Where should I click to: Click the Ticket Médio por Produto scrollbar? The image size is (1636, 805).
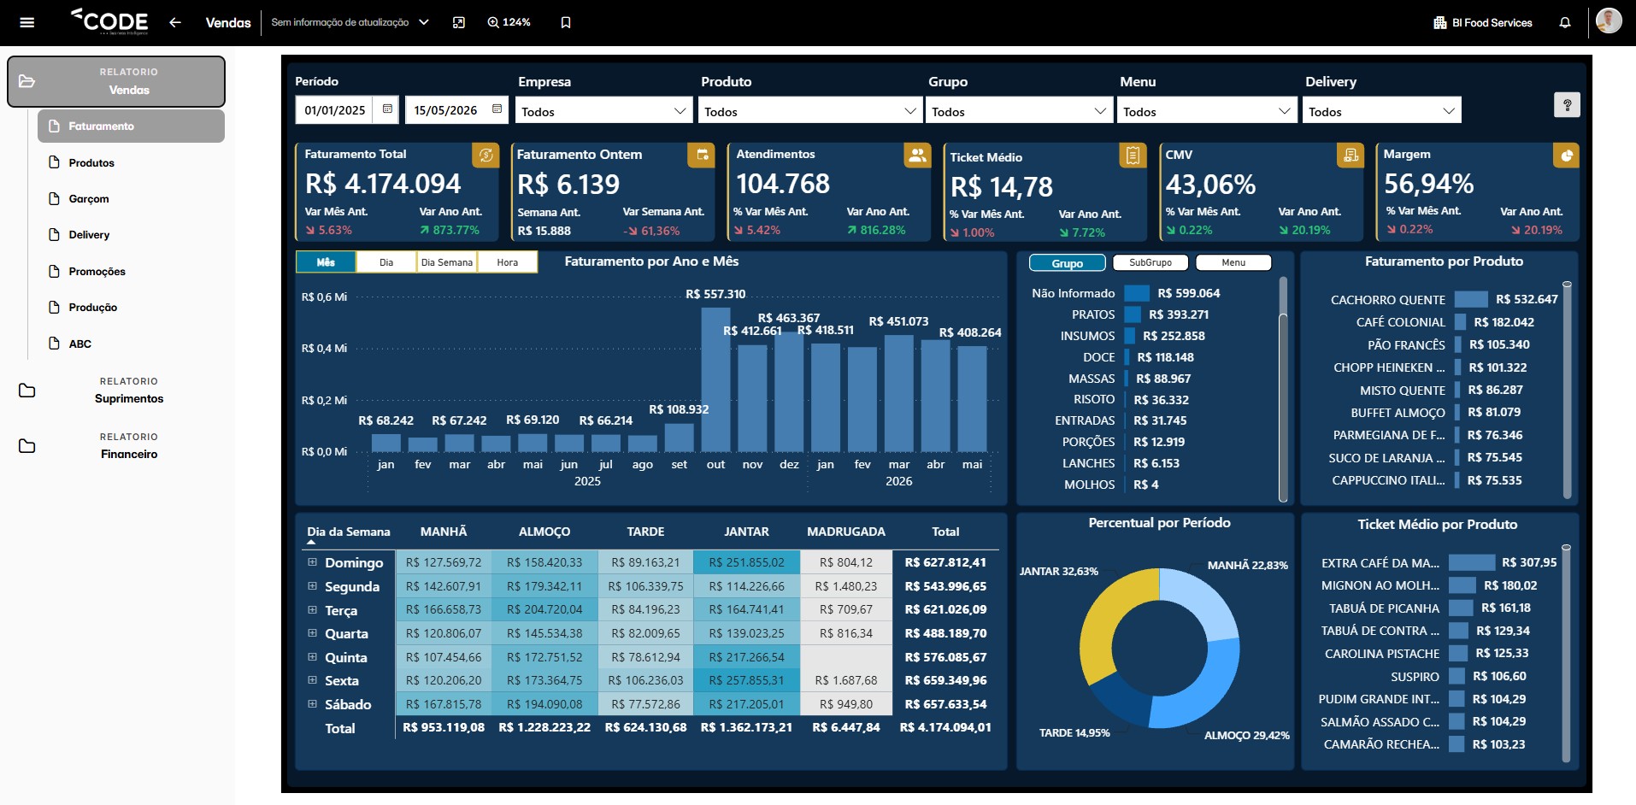pos(1566,654)
